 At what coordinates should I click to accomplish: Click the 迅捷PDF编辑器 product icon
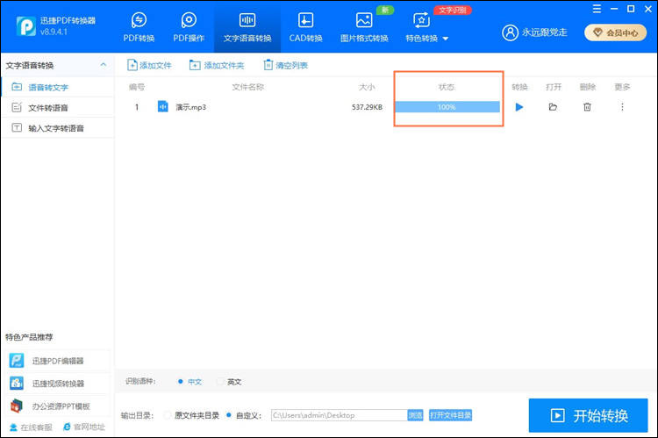[17, 361]
